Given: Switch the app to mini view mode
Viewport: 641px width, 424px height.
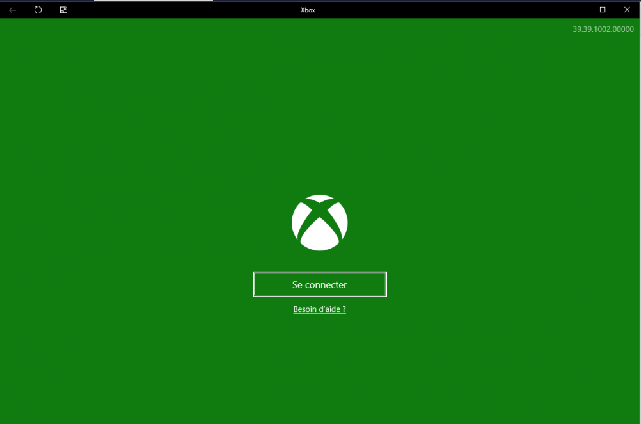Looking at the screenshot, I should tap(63, 10).
